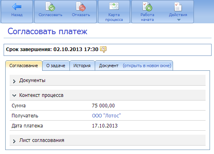
Task: Click the Действия label
Action: point(178,15)
